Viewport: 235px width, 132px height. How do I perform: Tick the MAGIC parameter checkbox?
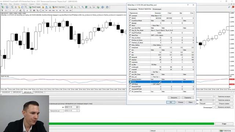click(130, 18)
